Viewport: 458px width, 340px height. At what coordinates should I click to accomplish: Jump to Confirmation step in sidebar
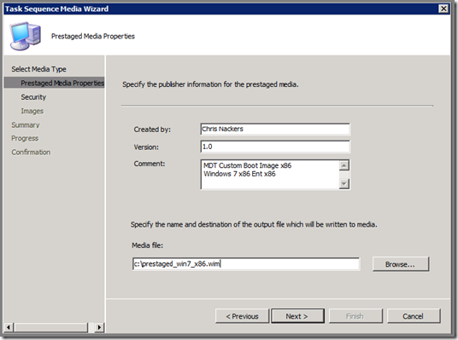click(31, 152)
